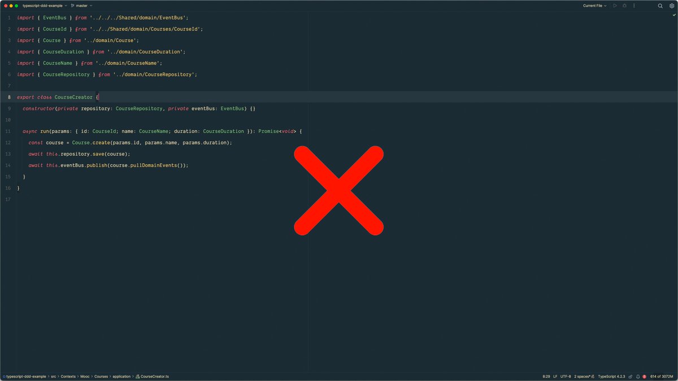This screenshot has height=381, width=678.
Task: Click CourseDuration import name on line 4
Action: (x=63, y=51)
